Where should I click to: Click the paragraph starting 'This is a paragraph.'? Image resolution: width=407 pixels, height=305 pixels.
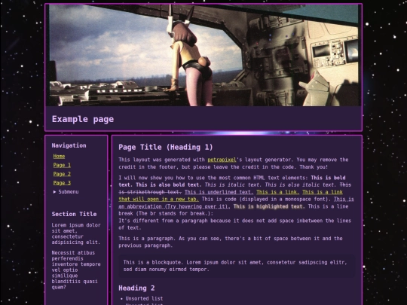[231, 242]
